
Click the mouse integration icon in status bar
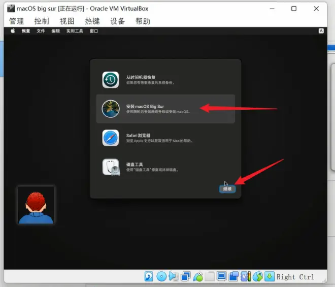(x=258, y=276)
